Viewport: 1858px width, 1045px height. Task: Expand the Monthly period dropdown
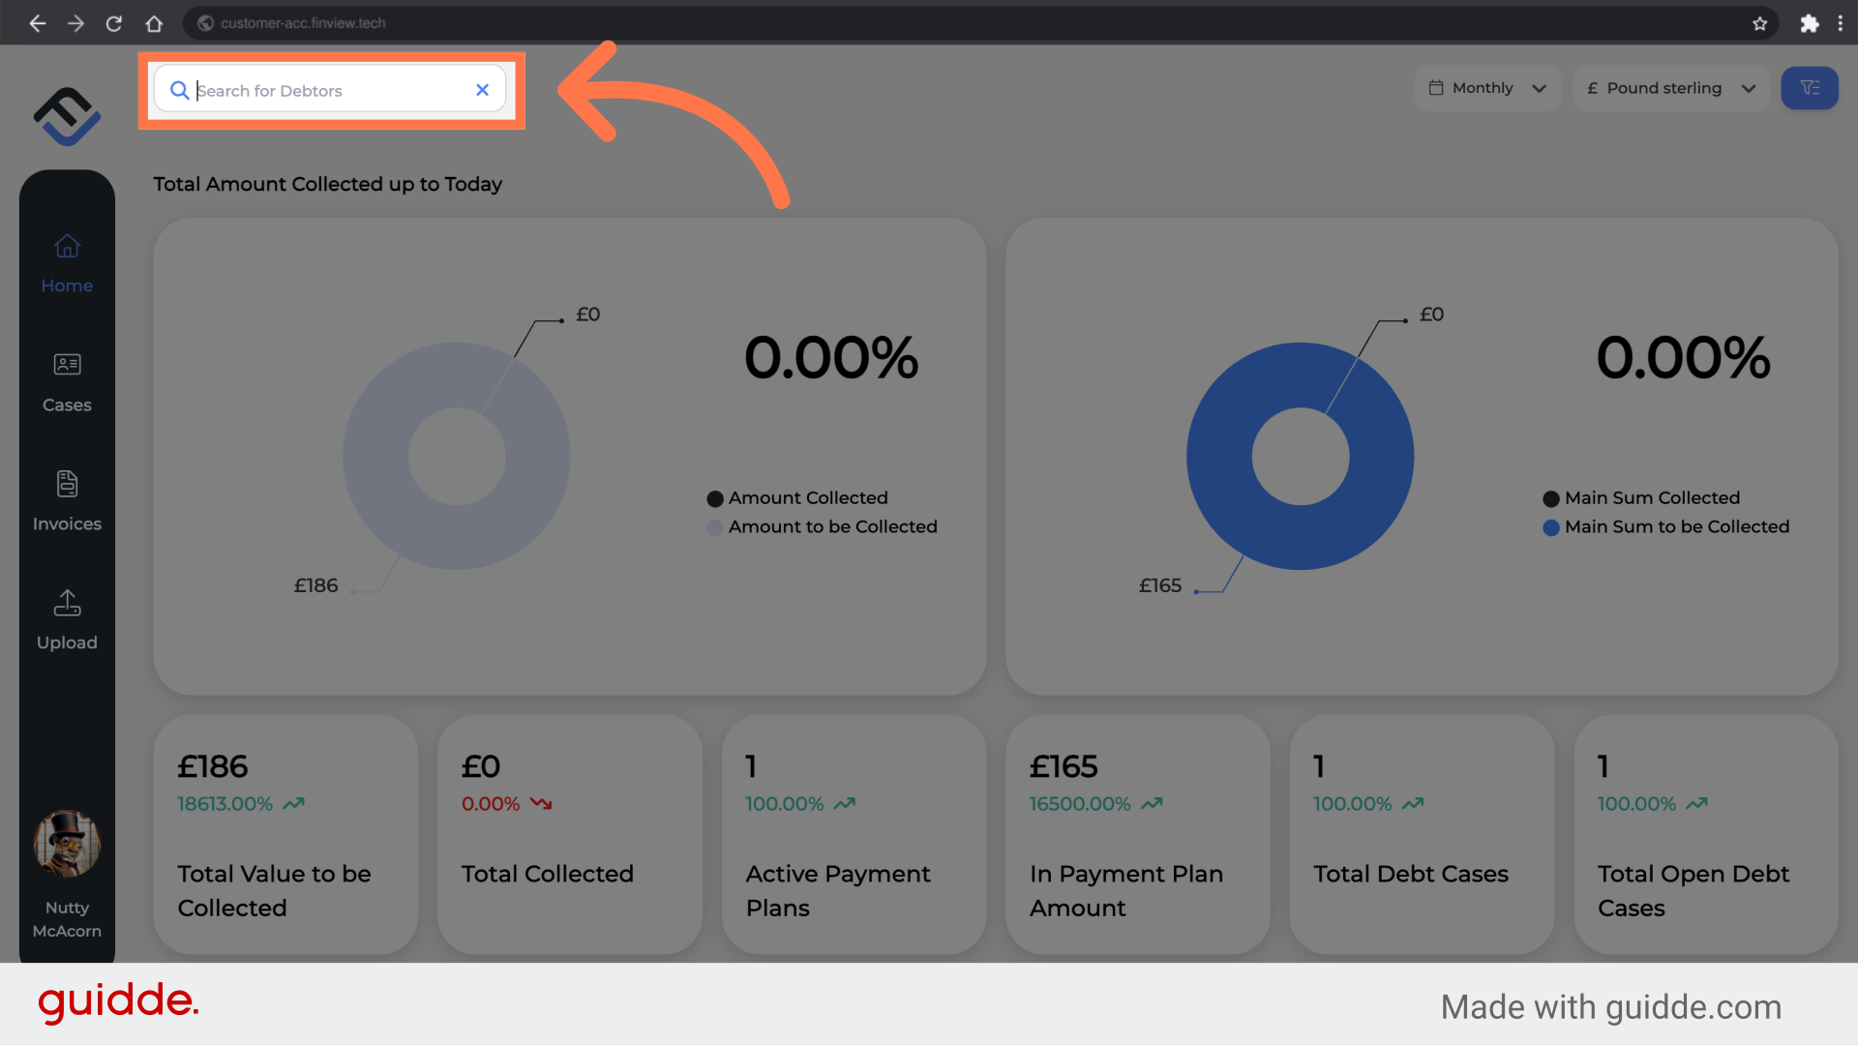1486,88
